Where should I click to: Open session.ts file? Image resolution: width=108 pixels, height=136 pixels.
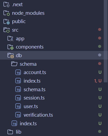pyautogui.click(x=34, y=98)
